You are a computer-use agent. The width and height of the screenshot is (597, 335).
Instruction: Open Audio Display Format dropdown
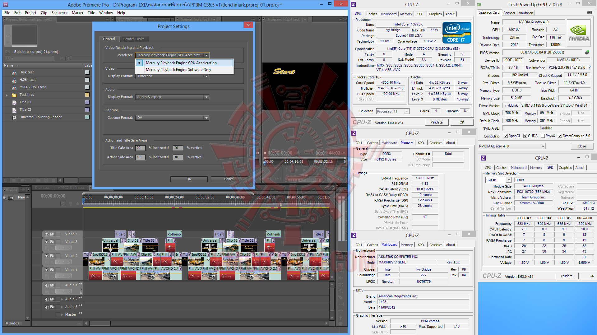[x=172, y=97]
